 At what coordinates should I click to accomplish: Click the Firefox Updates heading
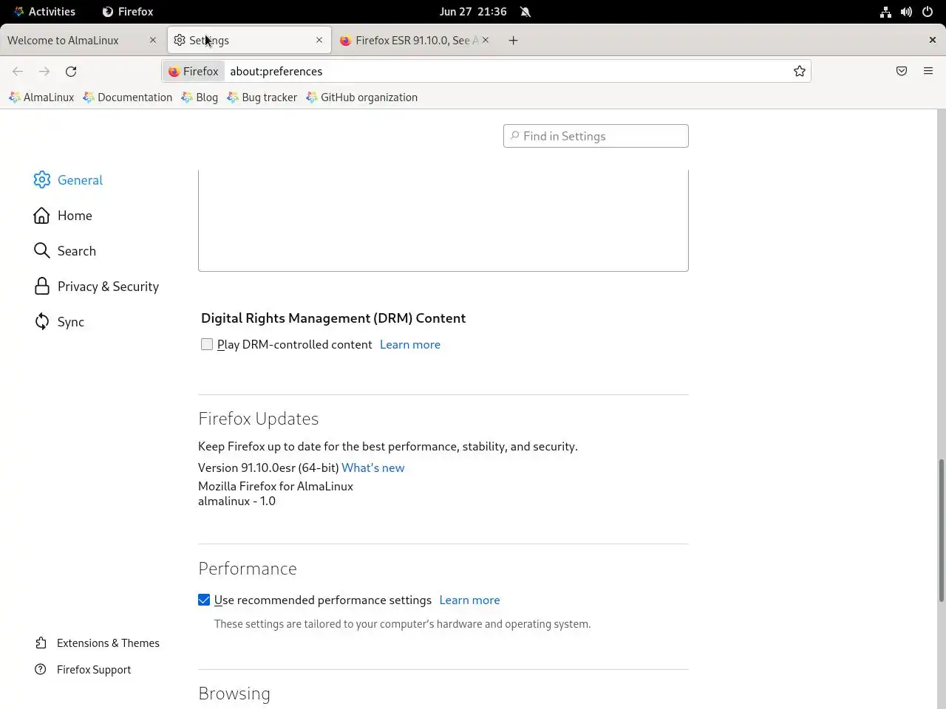(259, 419)
